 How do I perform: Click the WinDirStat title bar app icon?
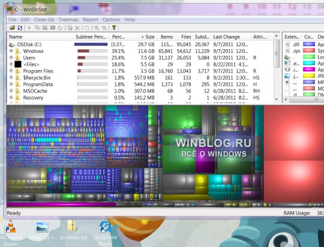(x=9, y=8)
